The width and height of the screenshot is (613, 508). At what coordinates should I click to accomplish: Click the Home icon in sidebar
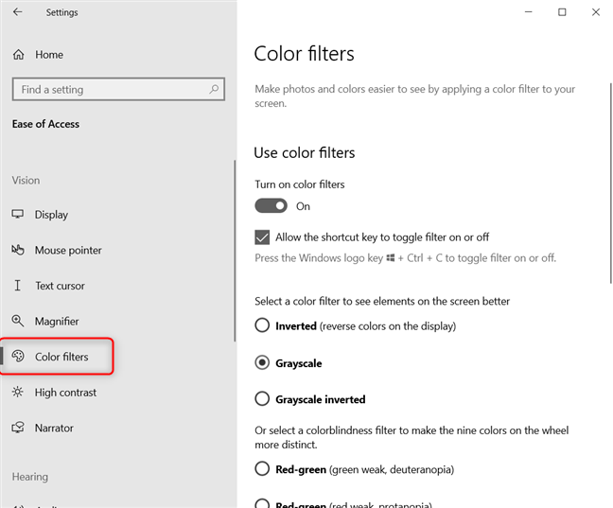(x=18, y=55)
